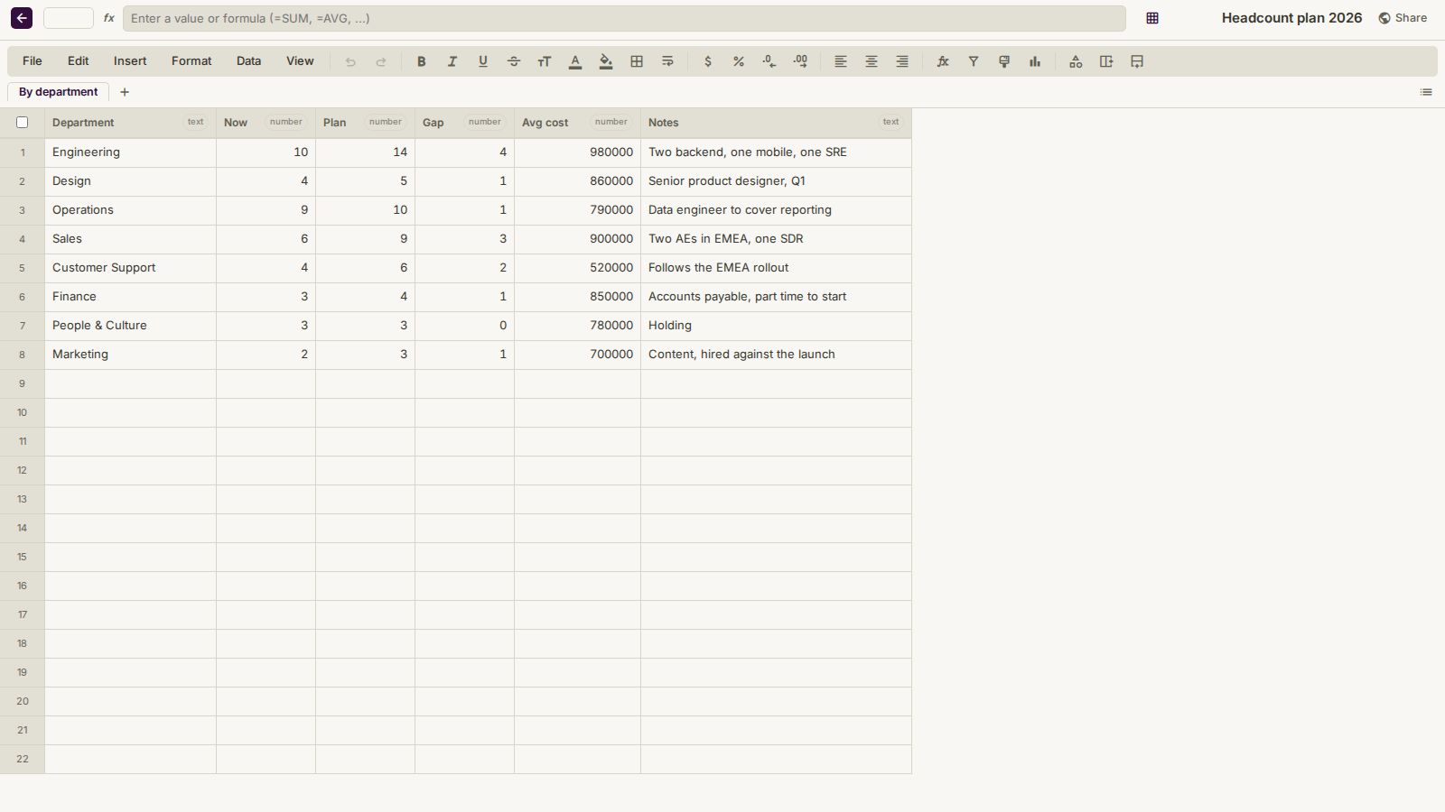
Task: Open the Notes column's text type dropdown
Action: point(890,122)
